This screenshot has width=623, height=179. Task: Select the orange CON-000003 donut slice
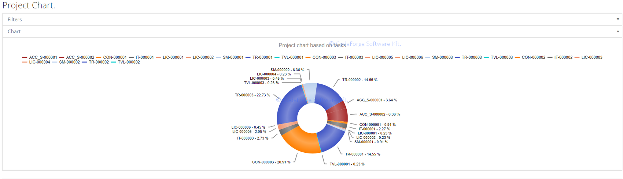click(x=301, y=141)
